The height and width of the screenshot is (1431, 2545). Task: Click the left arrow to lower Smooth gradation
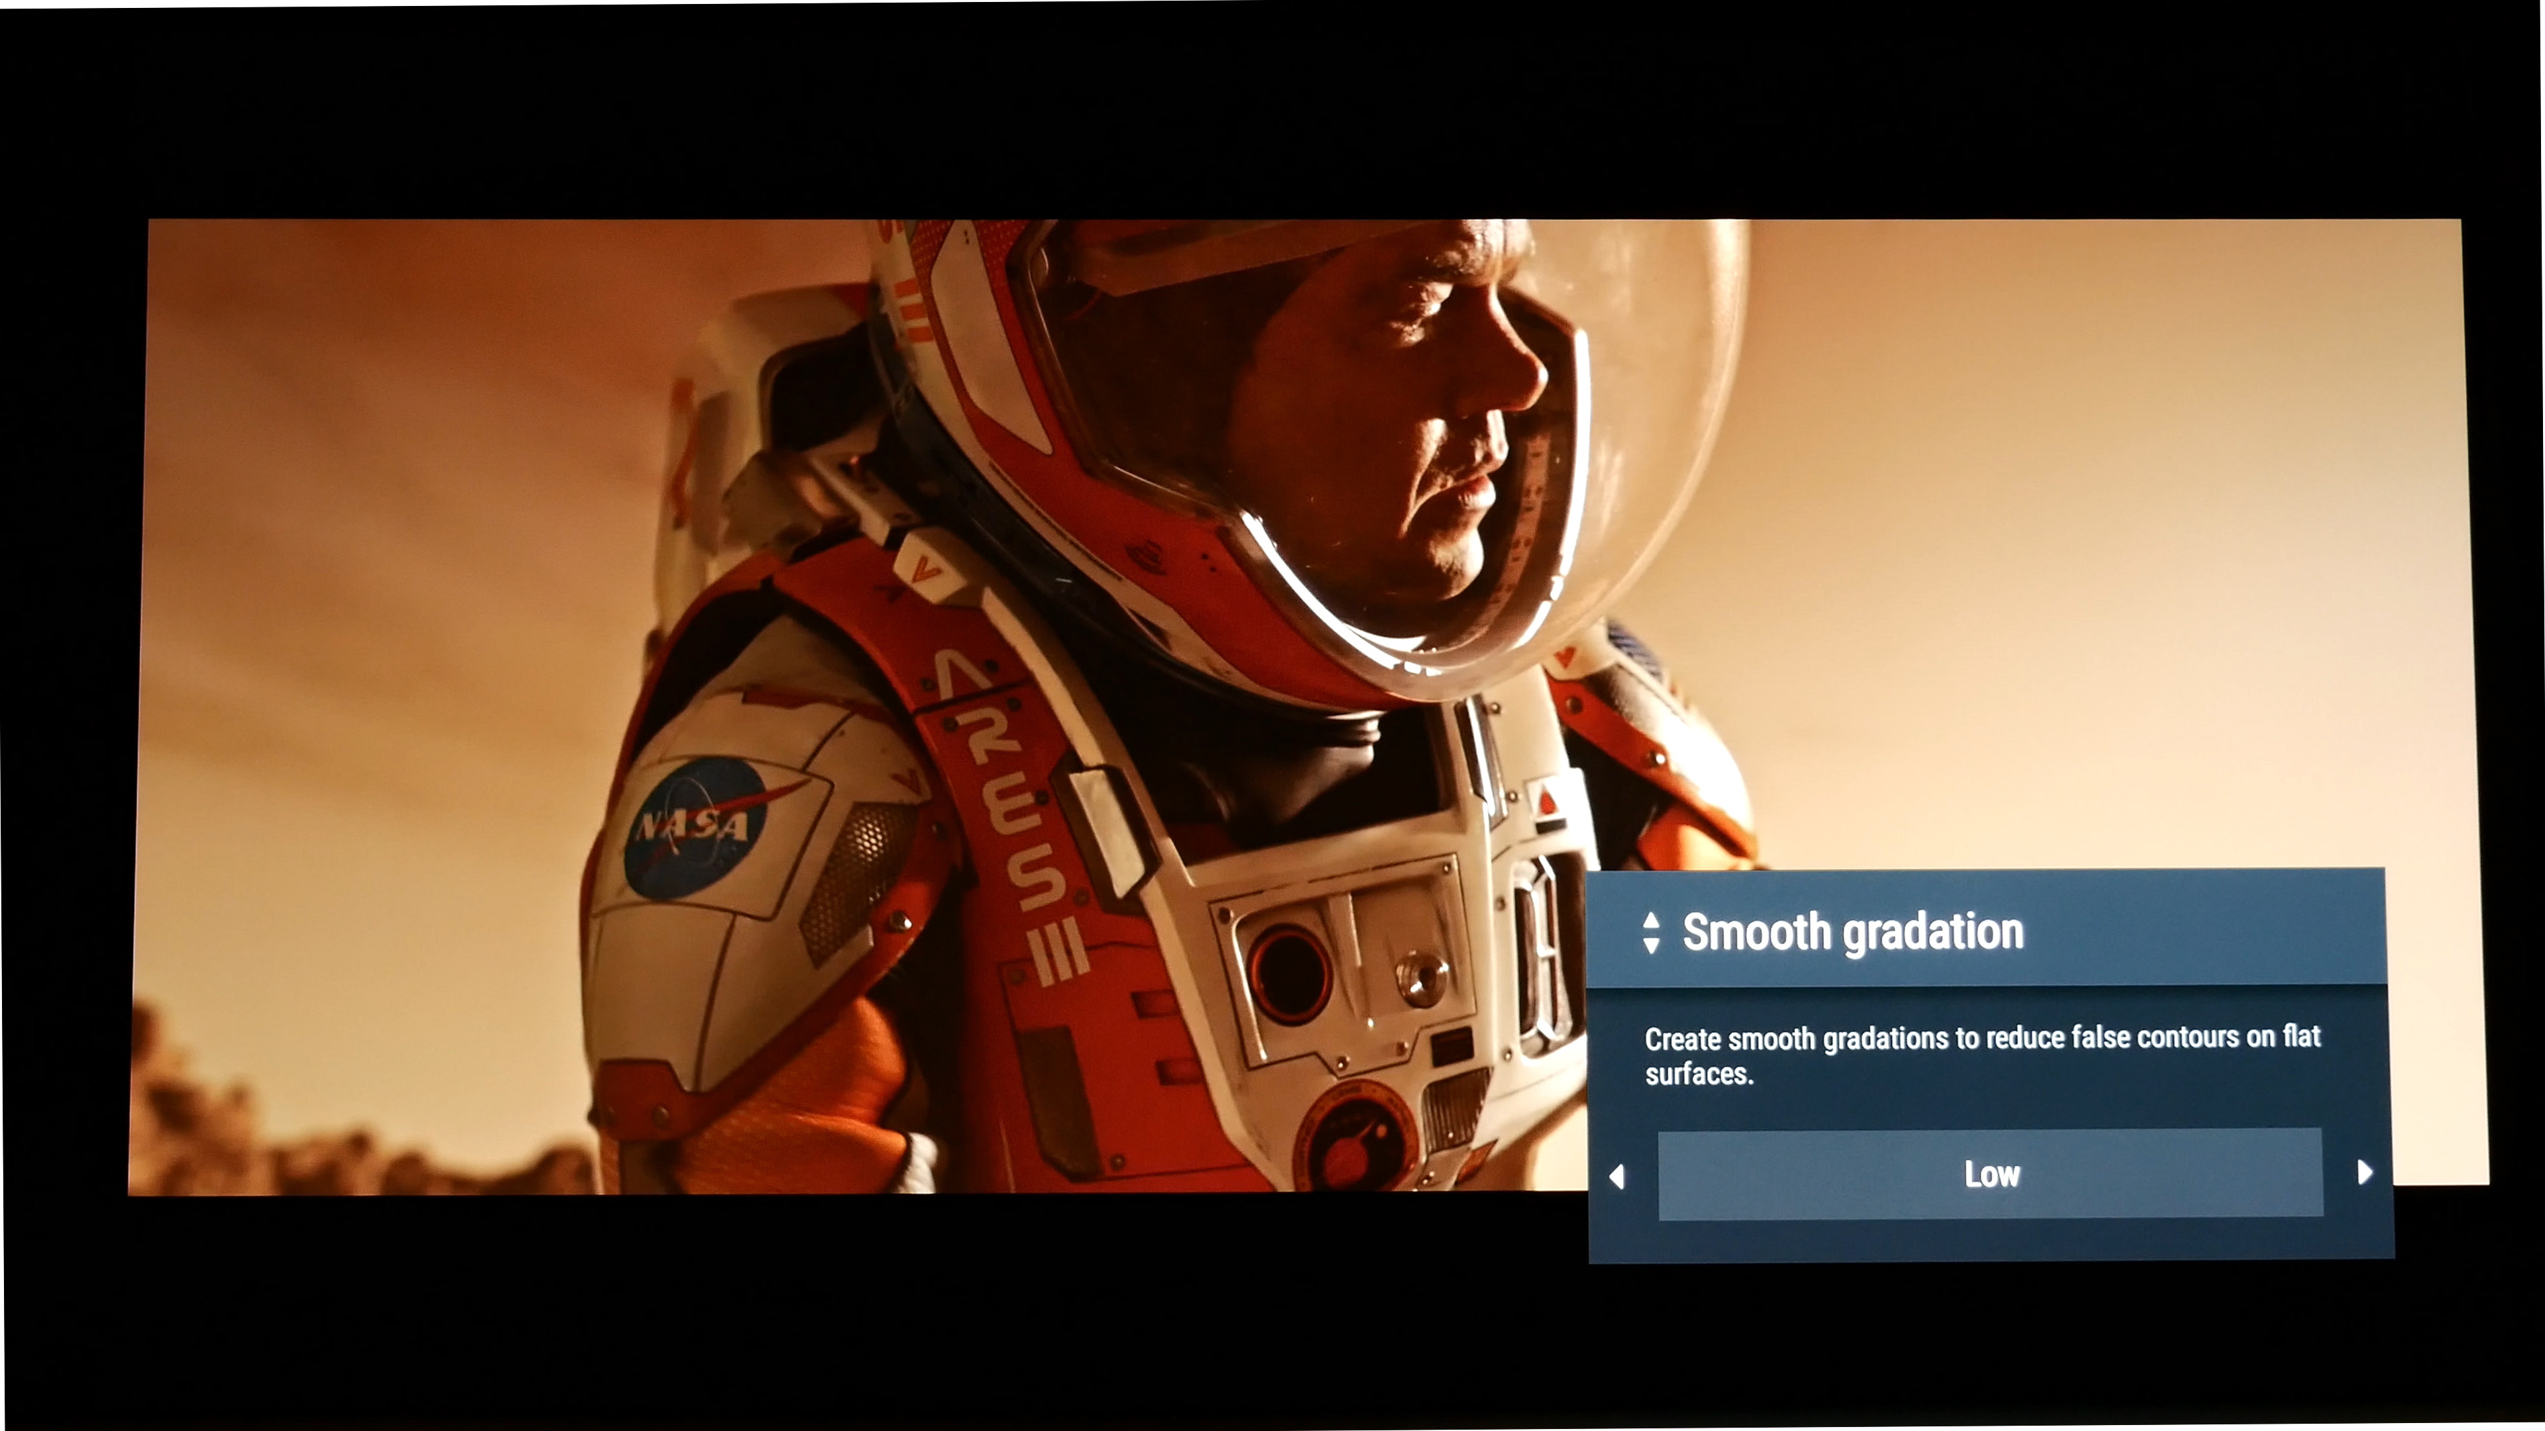[x=1616, y=1176]
